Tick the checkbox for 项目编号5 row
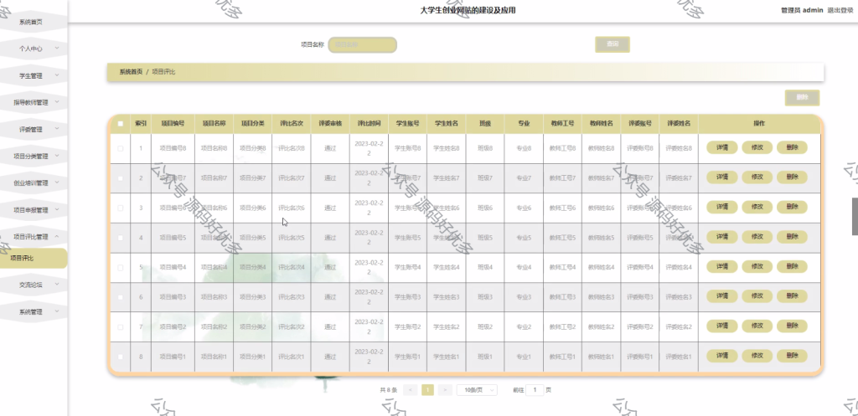The height and width of the screenshot is (416, 858). click(x=121, y=238)
